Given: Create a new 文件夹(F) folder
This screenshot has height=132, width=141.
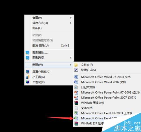Looking at the screenshot, I should (x=107, y=65).
